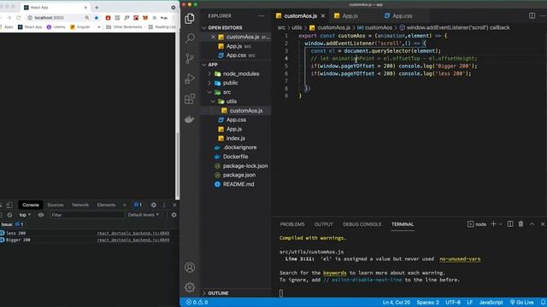Open Source Control view in VS Code
The image size is (547, 307).
[190, 58]
